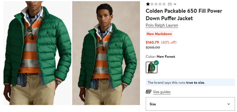The width and height of the screenshot is (237, 112).
Task: Expand the reviews chevron beside (1)
Action: pyautogui.click(x=175, y=4)
